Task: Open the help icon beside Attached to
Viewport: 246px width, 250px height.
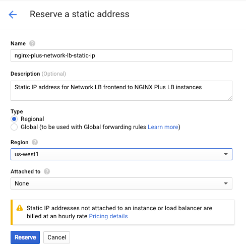Action: pos(47,171)
